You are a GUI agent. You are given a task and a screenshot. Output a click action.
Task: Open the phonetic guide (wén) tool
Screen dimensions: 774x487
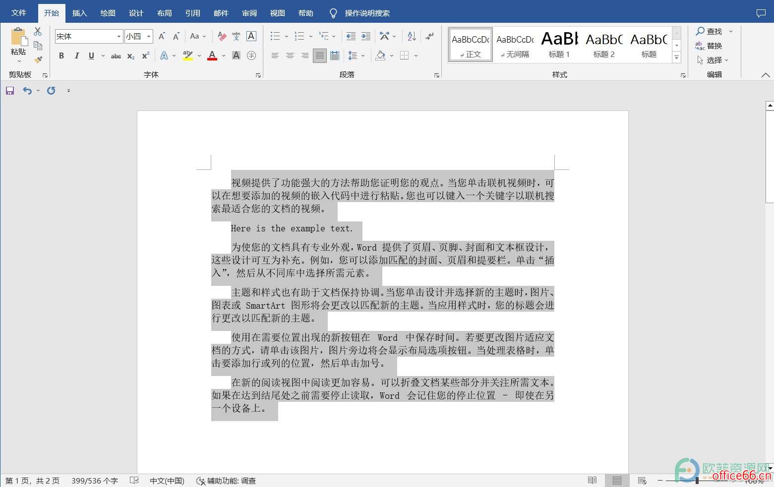click(237, 36)
